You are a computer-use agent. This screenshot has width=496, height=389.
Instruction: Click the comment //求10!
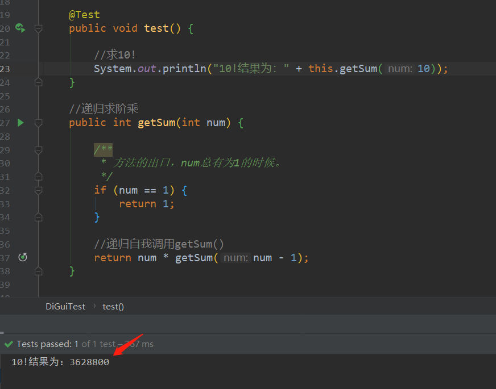(x=115, y=55)
